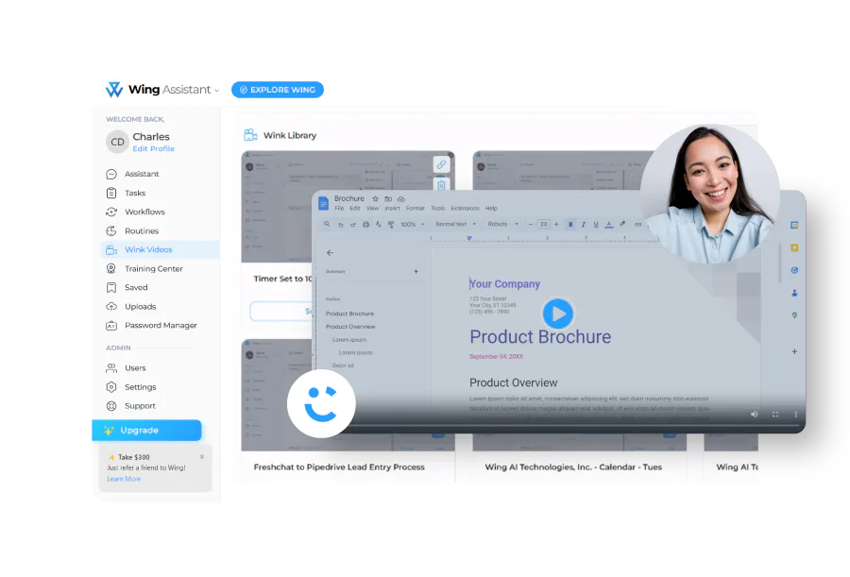The image size is (850, 577).
Task: Toggle underline formatting
Action: pos(596,224)
